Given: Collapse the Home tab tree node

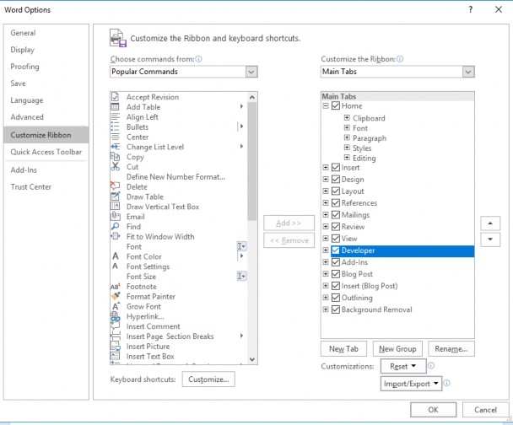Looking at the screenshot, I should [x=326, y=105].
